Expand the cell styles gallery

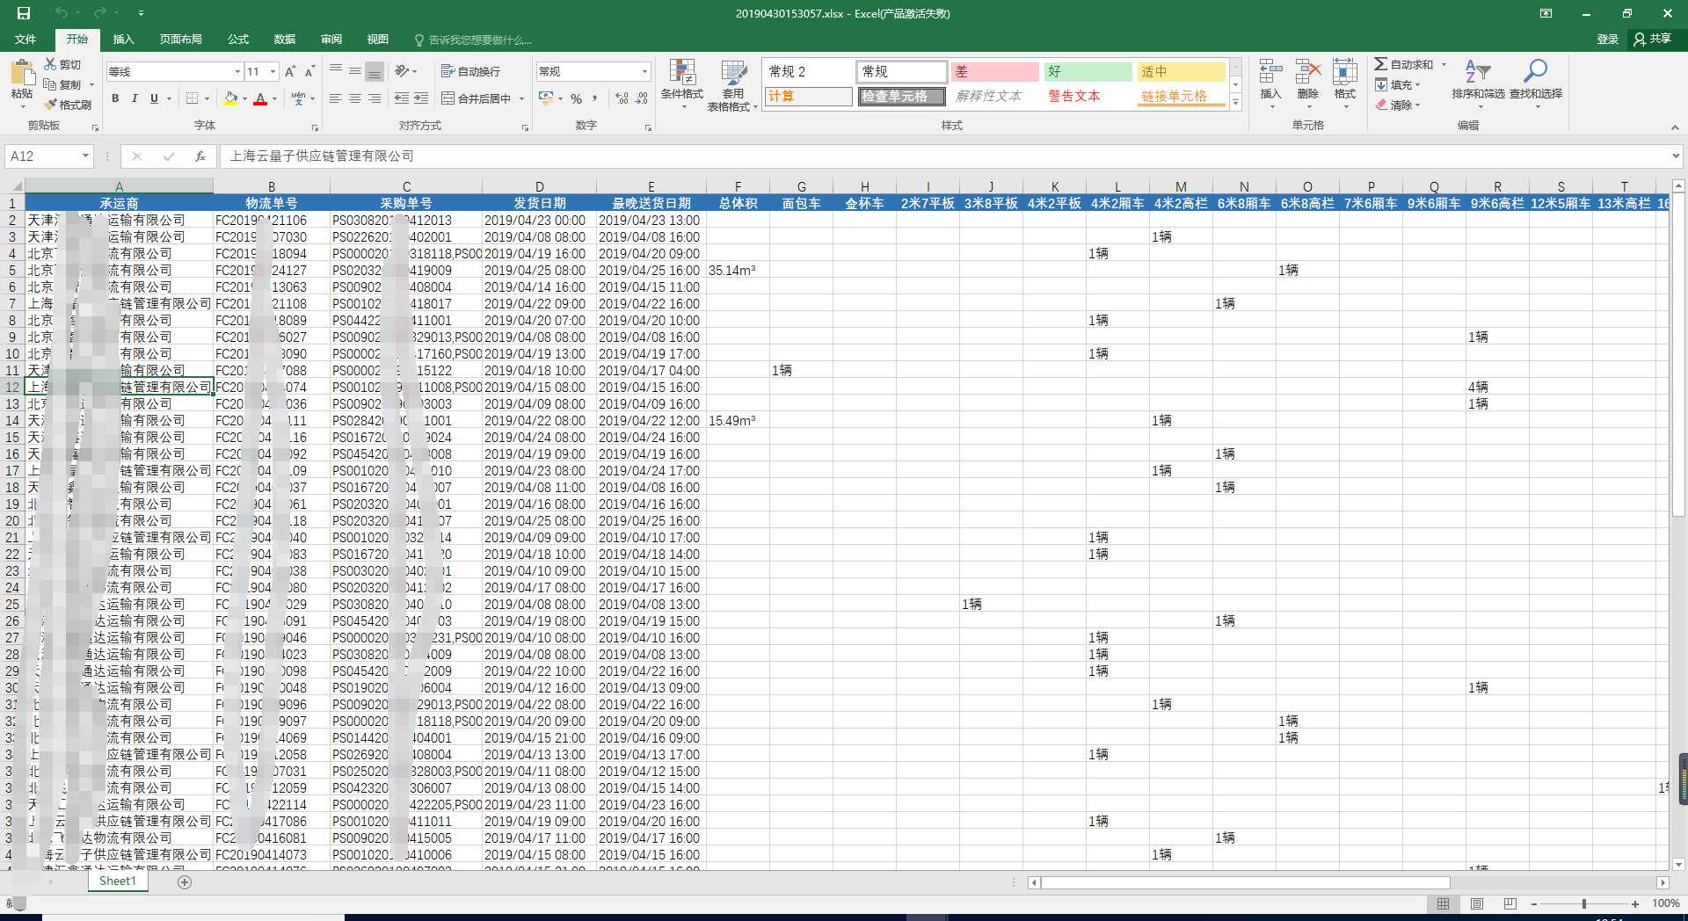point(1235,102)
